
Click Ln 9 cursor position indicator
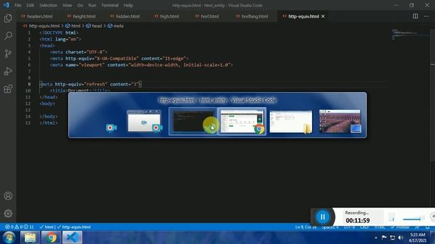click(306, 227)
